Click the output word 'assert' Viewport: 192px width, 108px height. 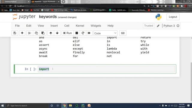(x=44, y=45)
